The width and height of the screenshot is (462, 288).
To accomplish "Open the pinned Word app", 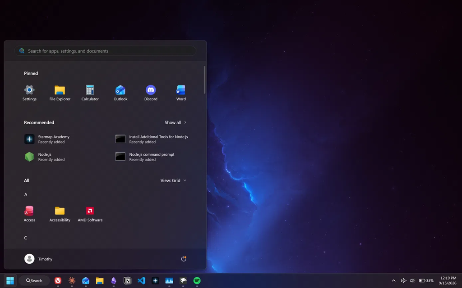I will coord(181,93).
